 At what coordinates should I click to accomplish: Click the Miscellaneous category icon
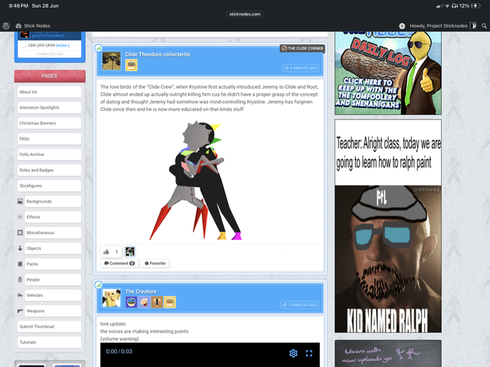(20, 232)
